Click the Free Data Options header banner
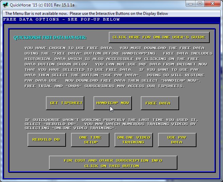This screenshot has height=182, width=223. tap(62, 19)
